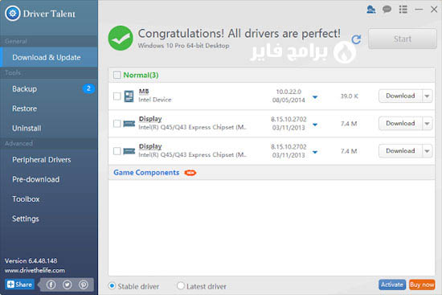Image resolution: width=442 pixels, height=295 pixels.
Task: Click the Normal(3) group header label
Action: click(x=141, y=75)
